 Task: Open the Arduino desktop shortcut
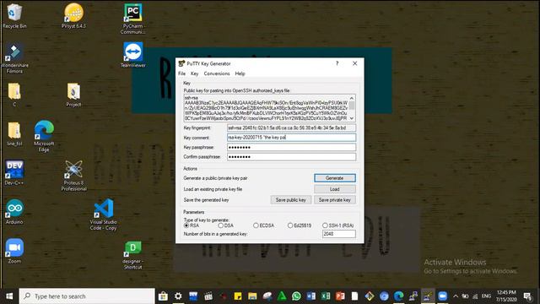pyautogui.click(x=14, y=212)
